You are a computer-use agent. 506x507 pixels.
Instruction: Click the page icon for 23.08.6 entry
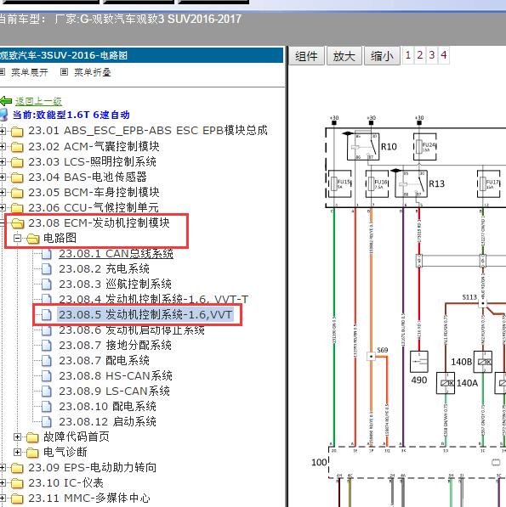pos(47,330)
